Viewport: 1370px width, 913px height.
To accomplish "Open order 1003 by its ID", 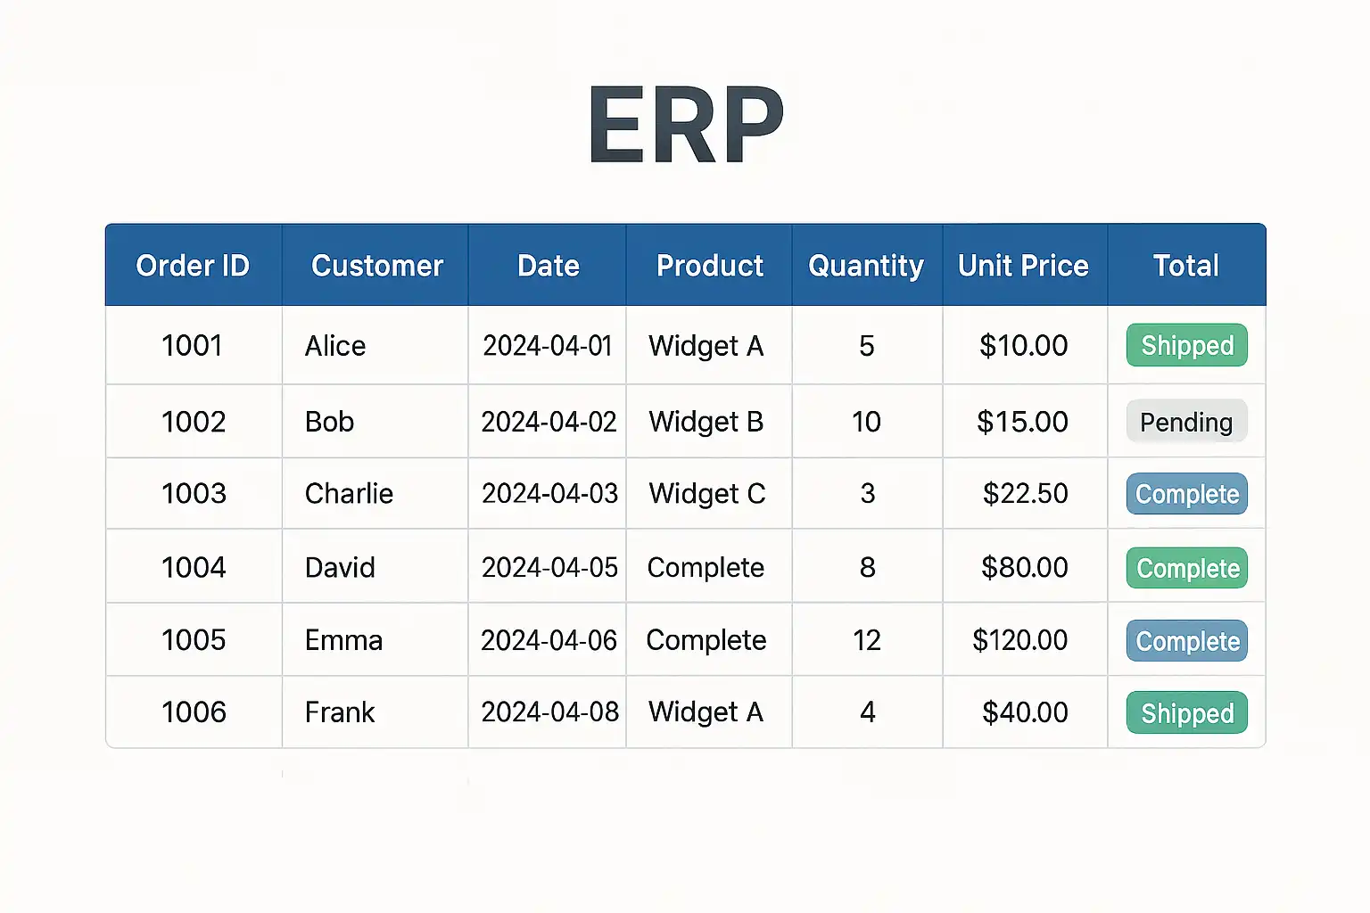I will [194, 494].
